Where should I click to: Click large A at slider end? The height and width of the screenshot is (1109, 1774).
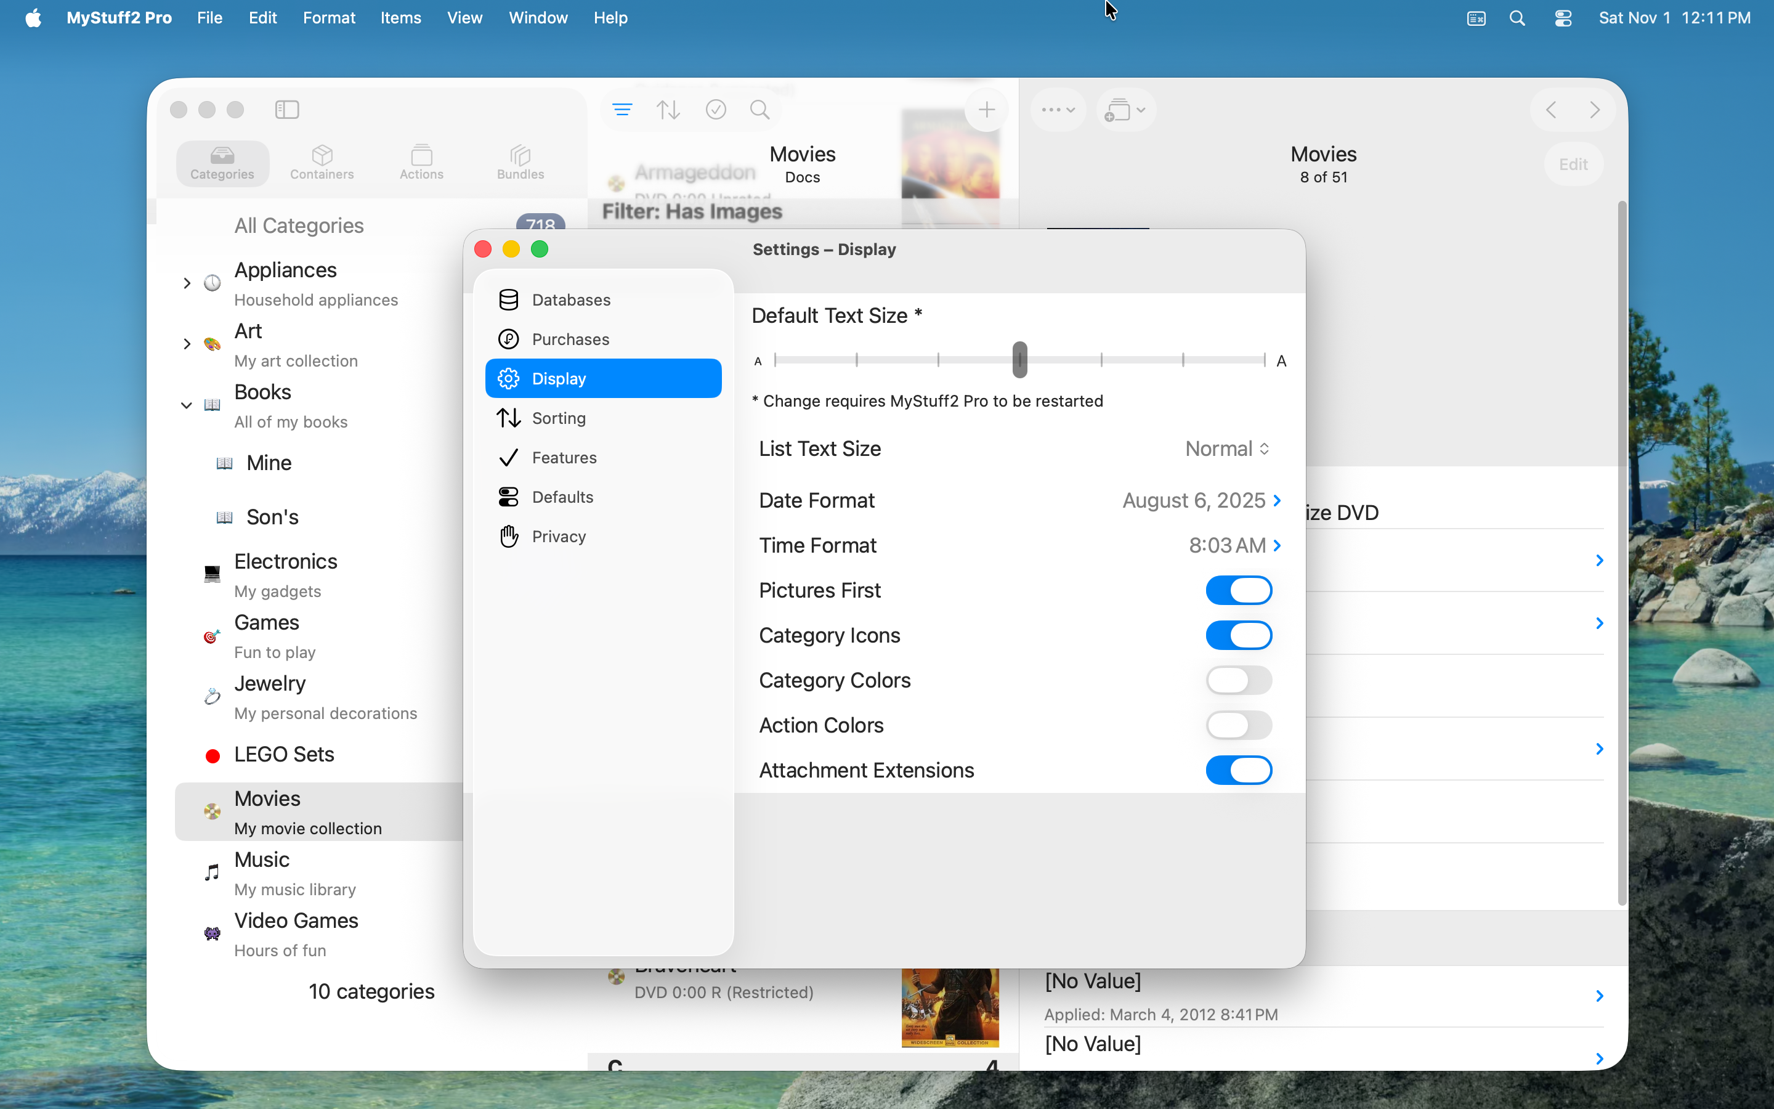[x=1281, y=361]
